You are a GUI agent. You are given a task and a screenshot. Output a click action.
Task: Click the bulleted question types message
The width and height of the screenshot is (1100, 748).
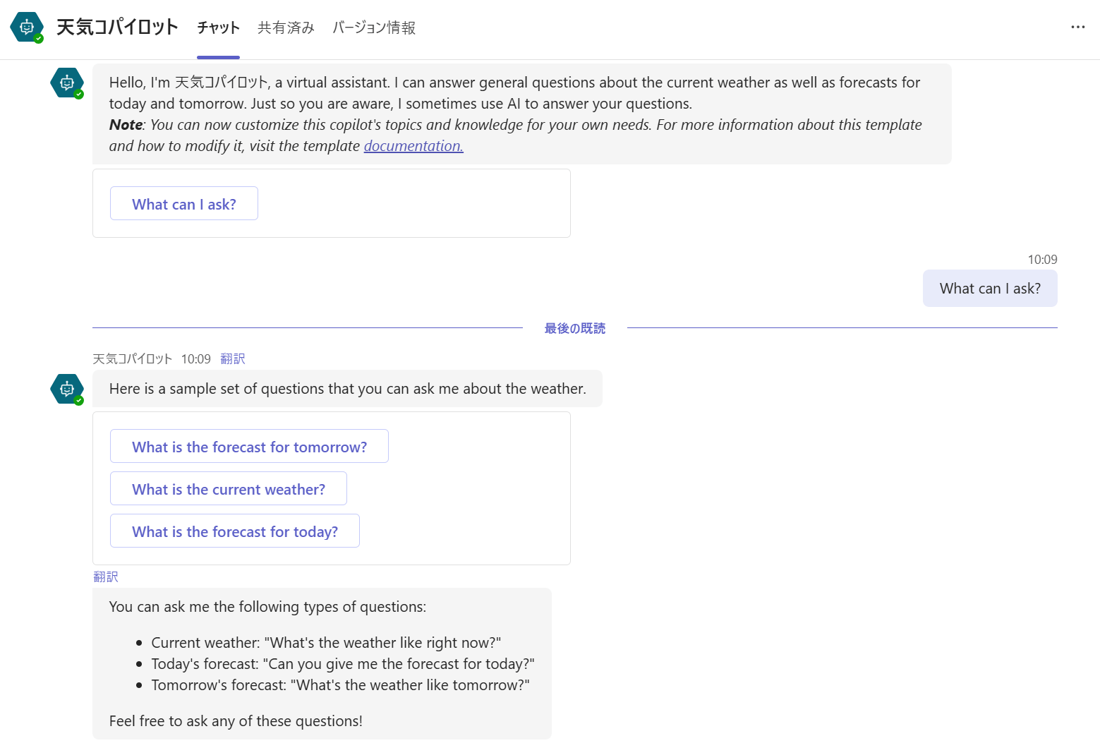[x=322, y=664]
